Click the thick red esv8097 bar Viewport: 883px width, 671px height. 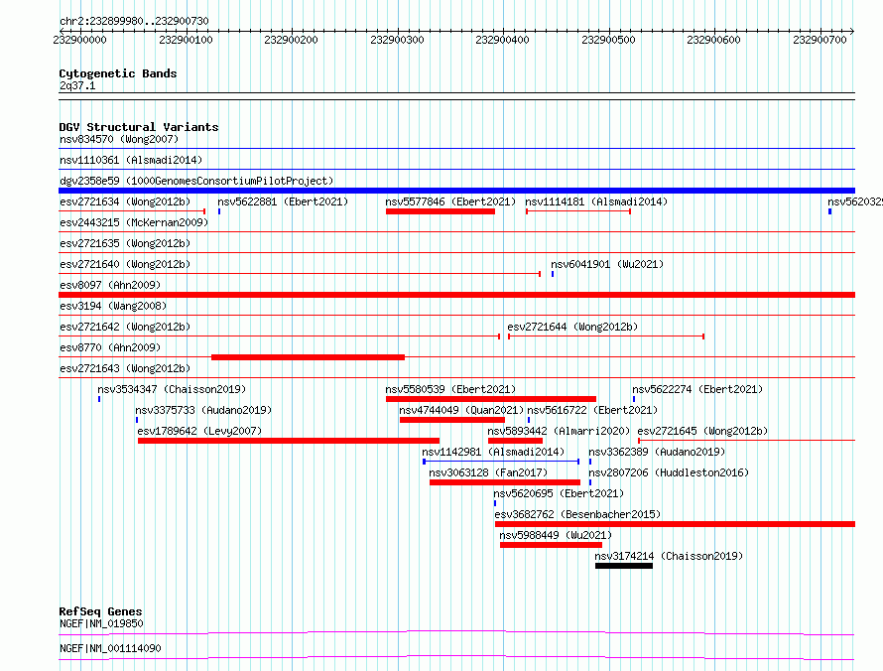[456, 295]
